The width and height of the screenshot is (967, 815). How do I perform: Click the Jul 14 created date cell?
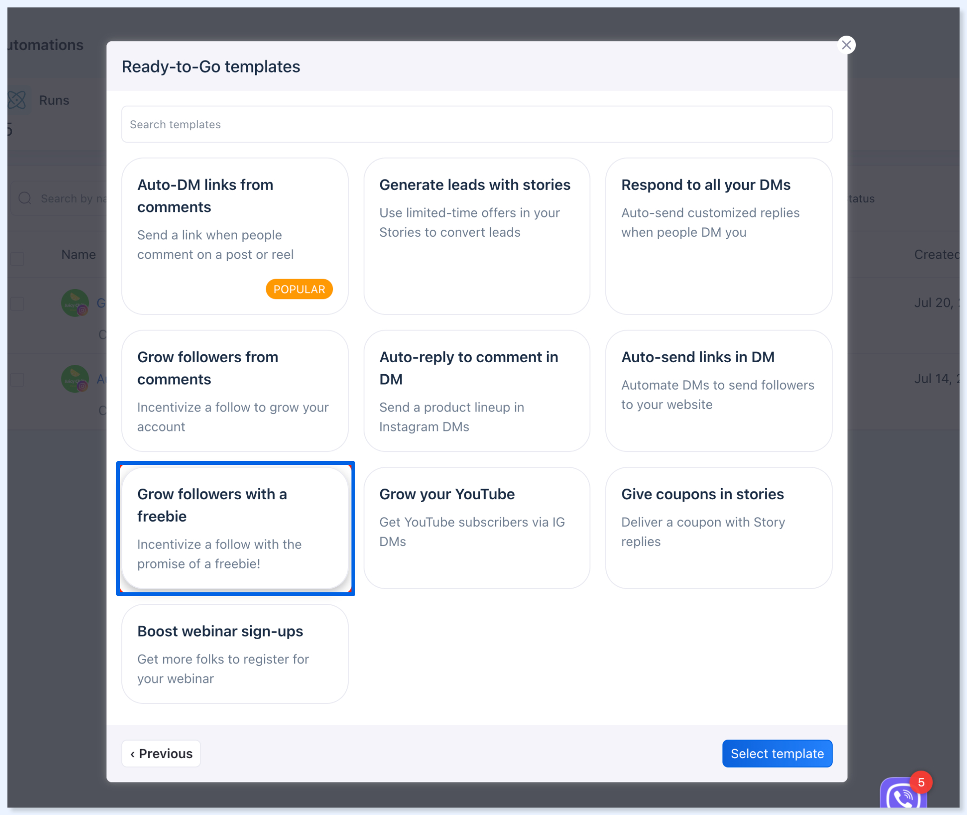[936, 379]
